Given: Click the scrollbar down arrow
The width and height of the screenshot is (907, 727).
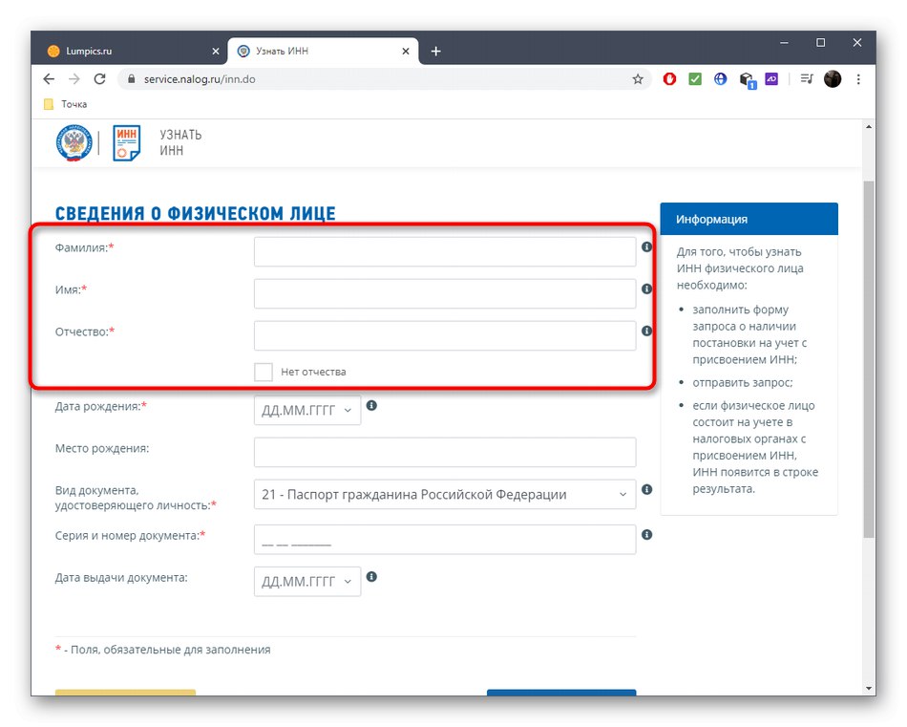Looking at the screenshot, I should [868, 688].
